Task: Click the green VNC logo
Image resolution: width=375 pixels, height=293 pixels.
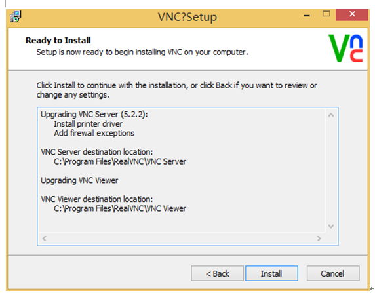Action: click(345, 49)
